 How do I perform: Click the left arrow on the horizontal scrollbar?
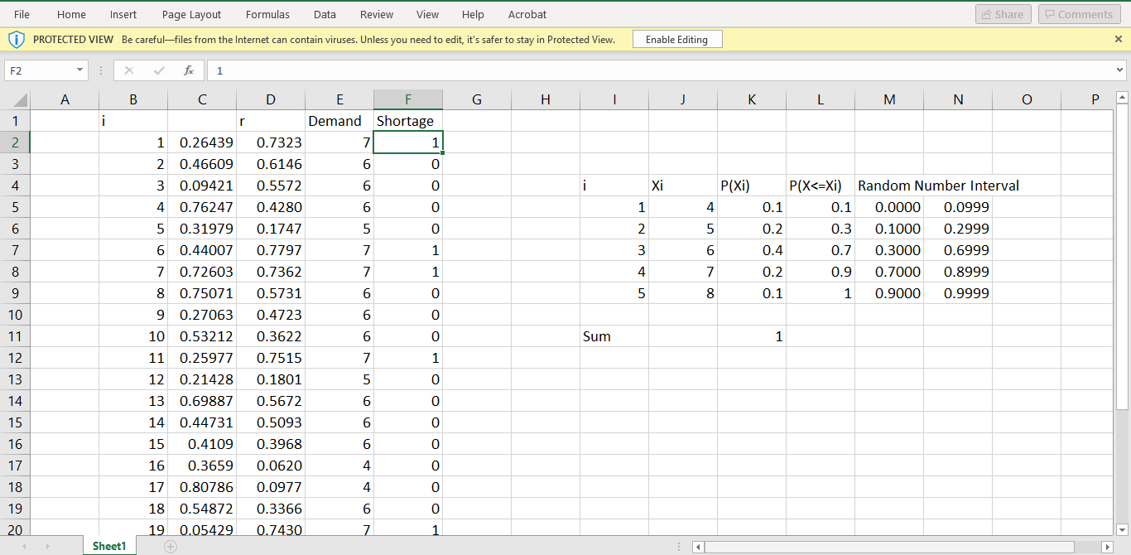coord(697,547)
